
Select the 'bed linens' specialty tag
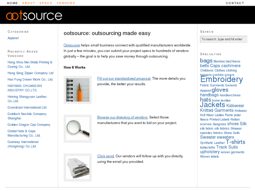coord(233,61)
